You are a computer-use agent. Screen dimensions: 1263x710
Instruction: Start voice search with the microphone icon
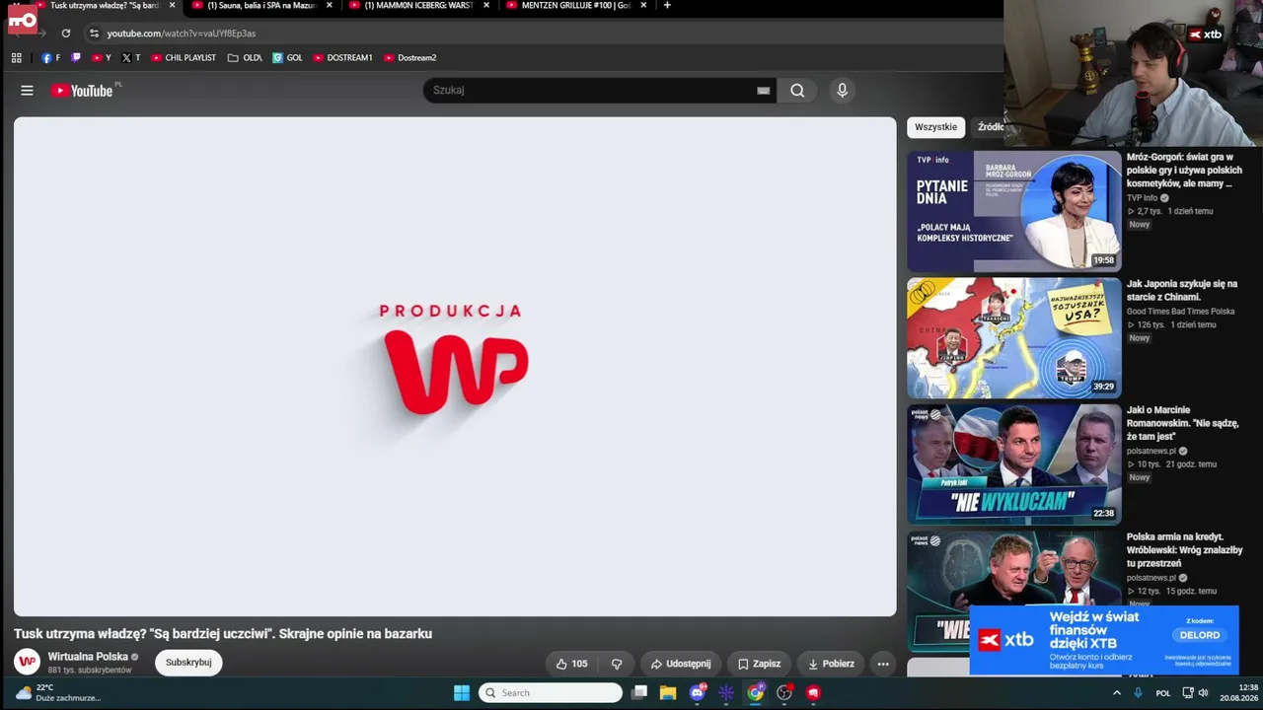point(842,91)
